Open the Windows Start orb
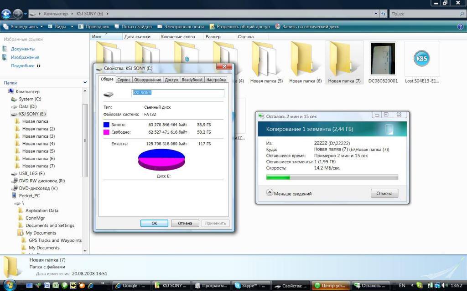 click(x=9, y=285)
